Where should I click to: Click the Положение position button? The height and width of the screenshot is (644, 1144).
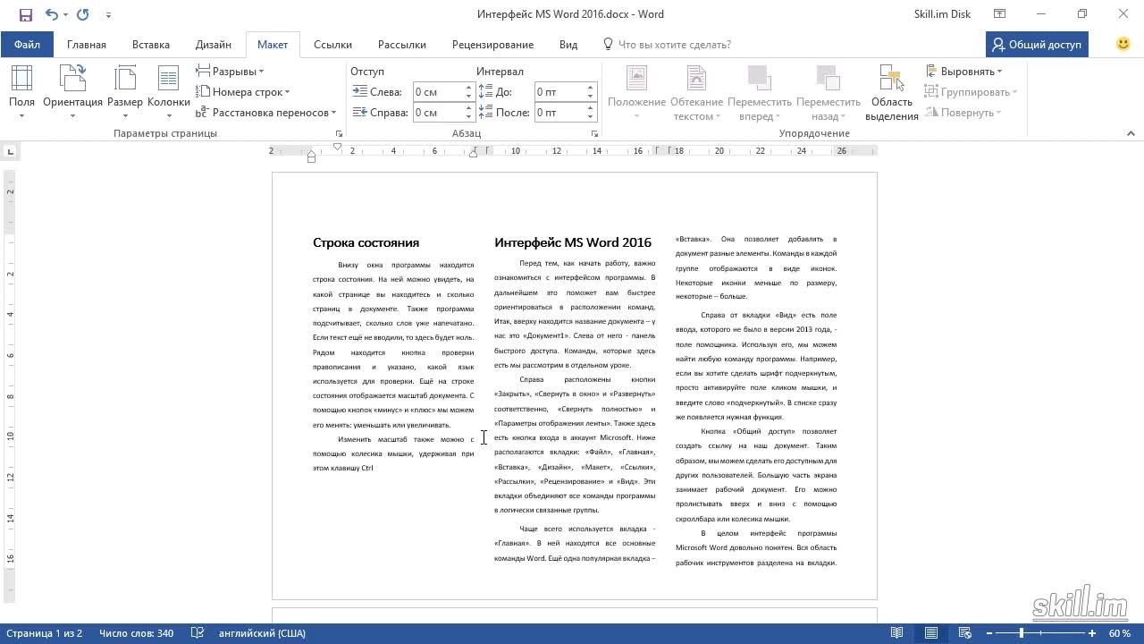point(636,93)
